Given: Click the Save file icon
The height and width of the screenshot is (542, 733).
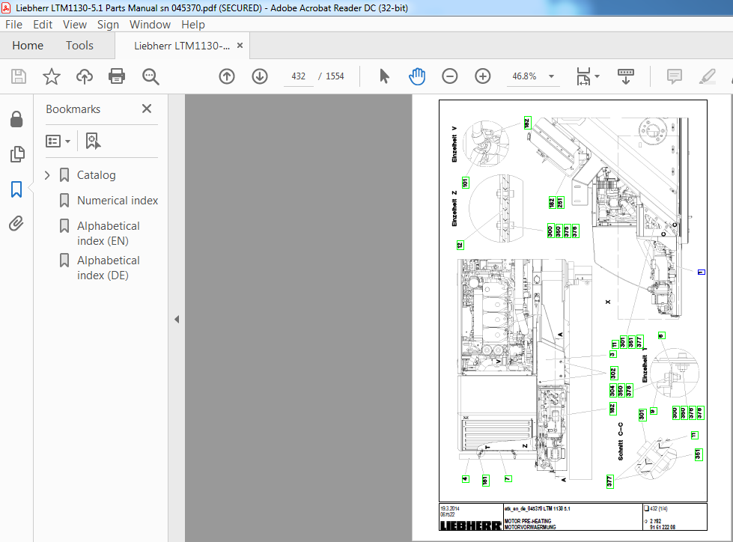Looking at the screenshot, I should (x=19, y=76).
